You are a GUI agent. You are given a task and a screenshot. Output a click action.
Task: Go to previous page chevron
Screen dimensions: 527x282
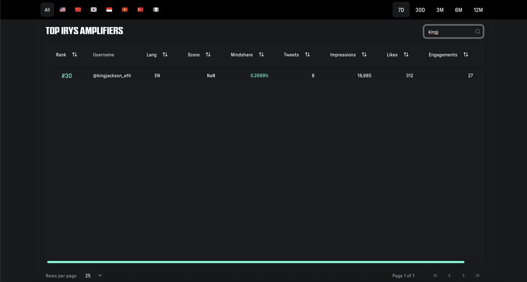tap(449, 275)
